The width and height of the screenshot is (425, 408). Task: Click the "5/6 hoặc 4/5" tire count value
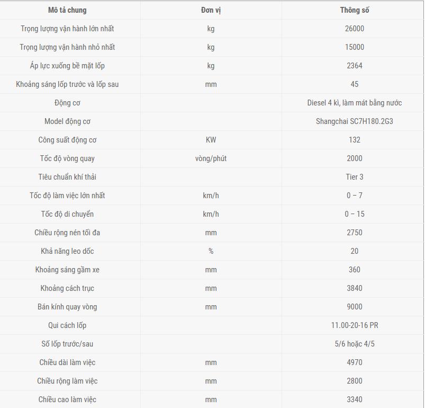coord(354,344)
